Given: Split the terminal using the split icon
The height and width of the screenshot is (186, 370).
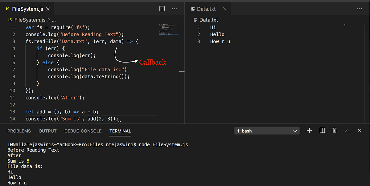Looking at the screenshot, I should coord(322,131).
